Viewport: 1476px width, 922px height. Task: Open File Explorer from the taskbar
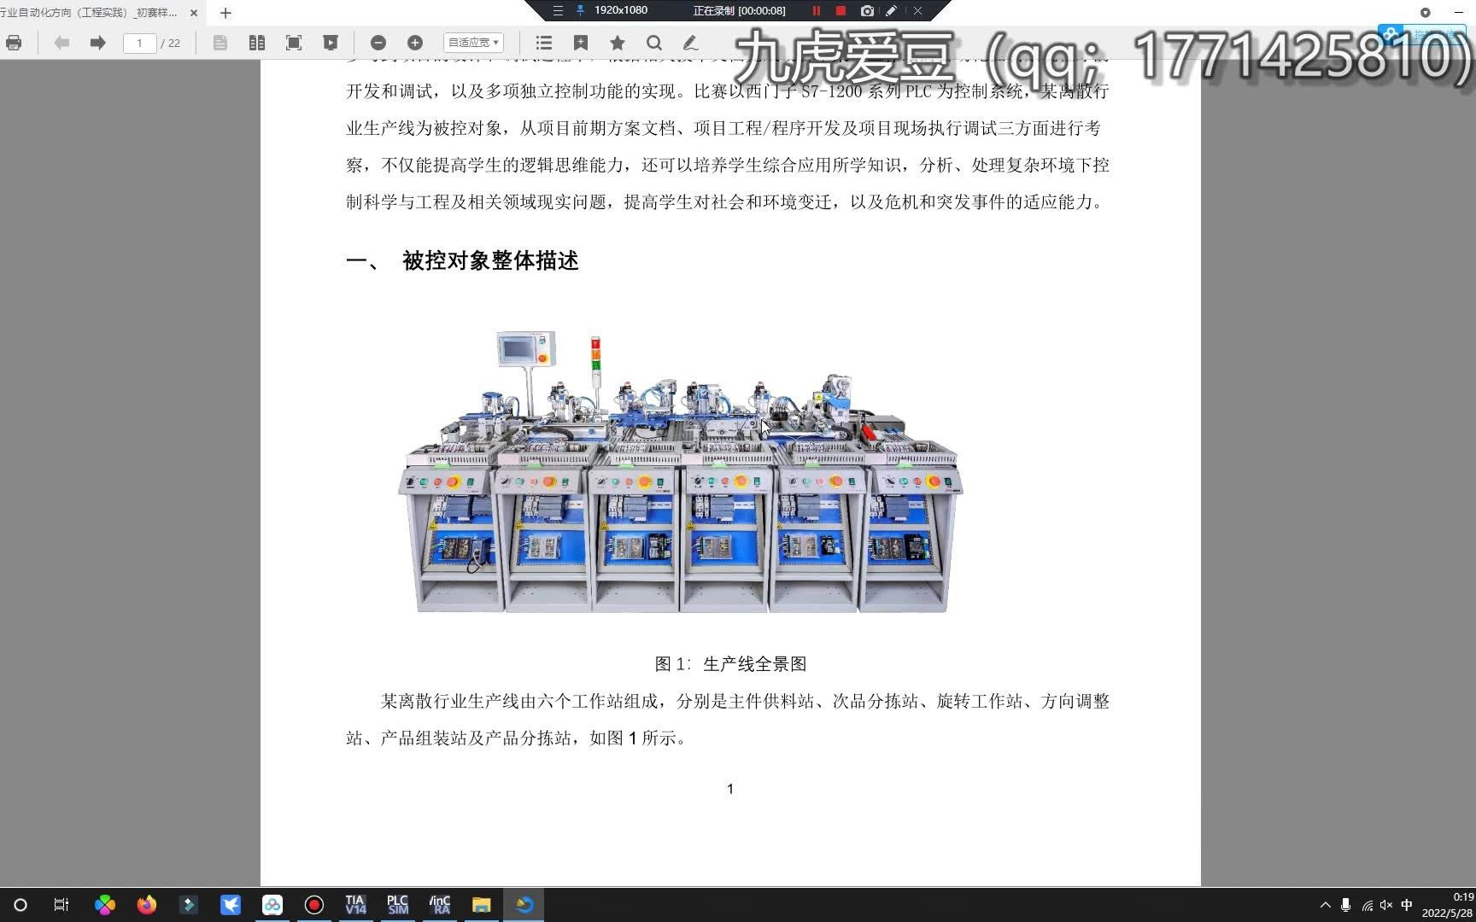click(482, 905)
